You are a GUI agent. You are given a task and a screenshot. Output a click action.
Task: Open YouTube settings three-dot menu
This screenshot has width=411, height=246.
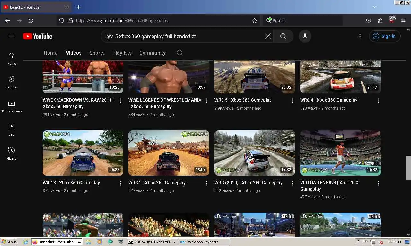(x=360, y=36)
